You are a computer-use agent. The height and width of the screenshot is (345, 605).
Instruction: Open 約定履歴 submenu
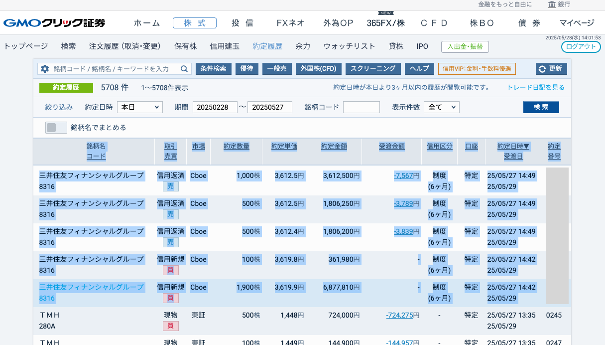[267, 46]
